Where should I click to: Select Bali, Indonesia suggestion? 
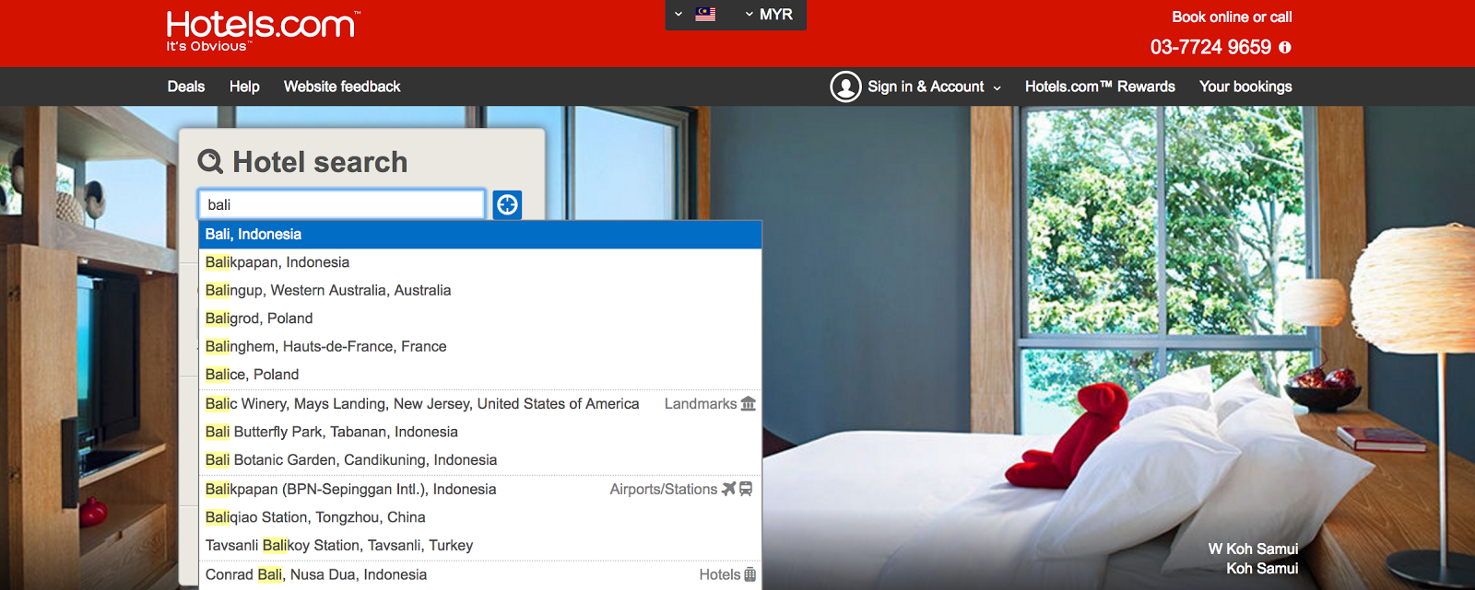click(x=480, y=234)
